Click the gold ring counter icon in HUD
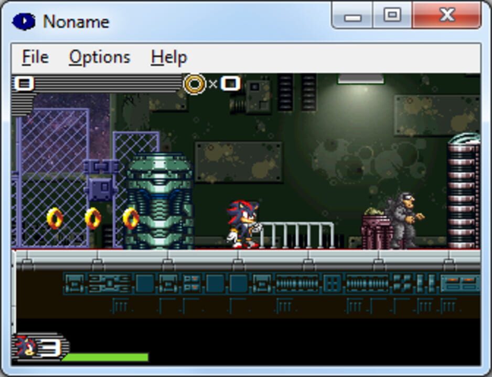This screenshot has height=377, width=492. tap(195, 84)
